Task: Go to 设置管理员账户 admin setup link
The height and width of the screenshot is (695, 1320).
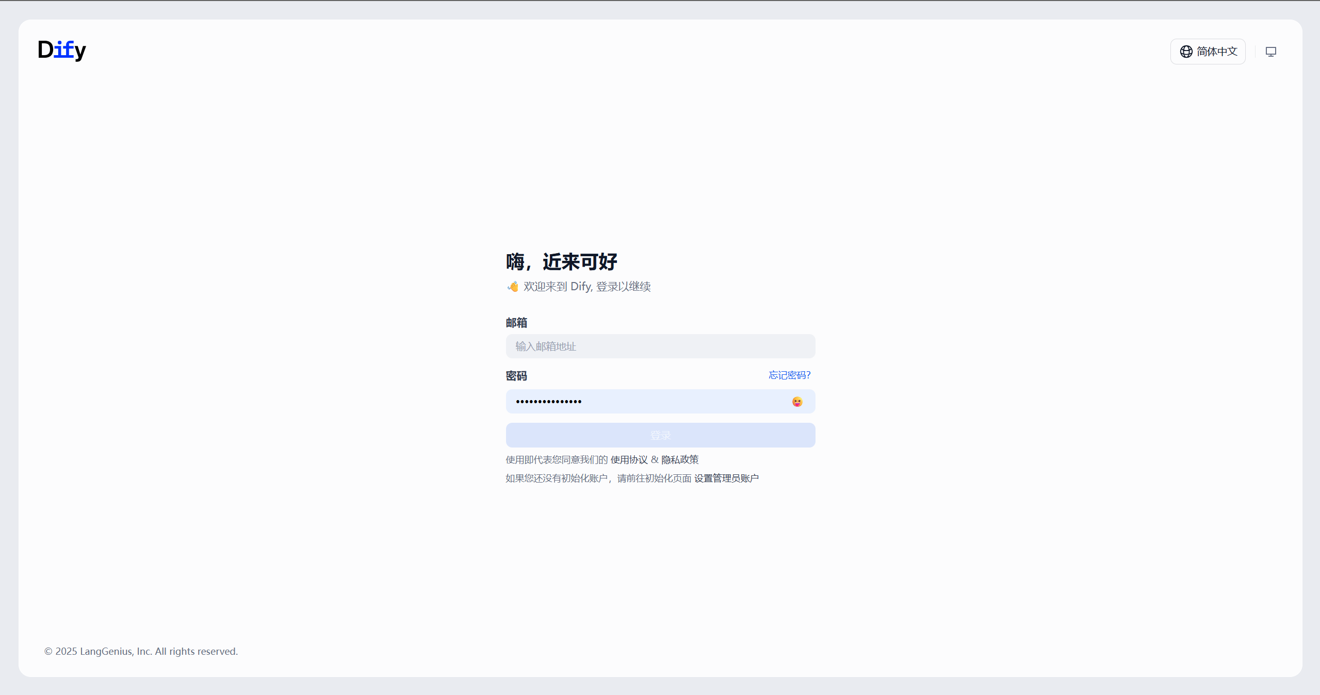Action: pos(726,478)
